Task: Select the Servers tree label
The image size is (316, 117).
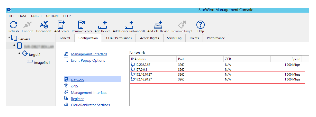Action: tap(24, 39)
